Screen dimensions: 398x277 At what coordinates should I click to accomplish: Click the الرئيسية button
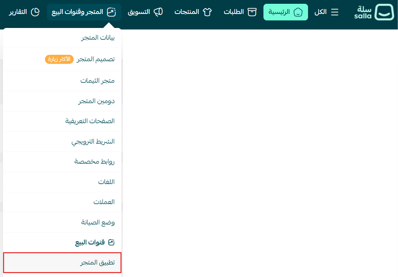pos(286,12)
